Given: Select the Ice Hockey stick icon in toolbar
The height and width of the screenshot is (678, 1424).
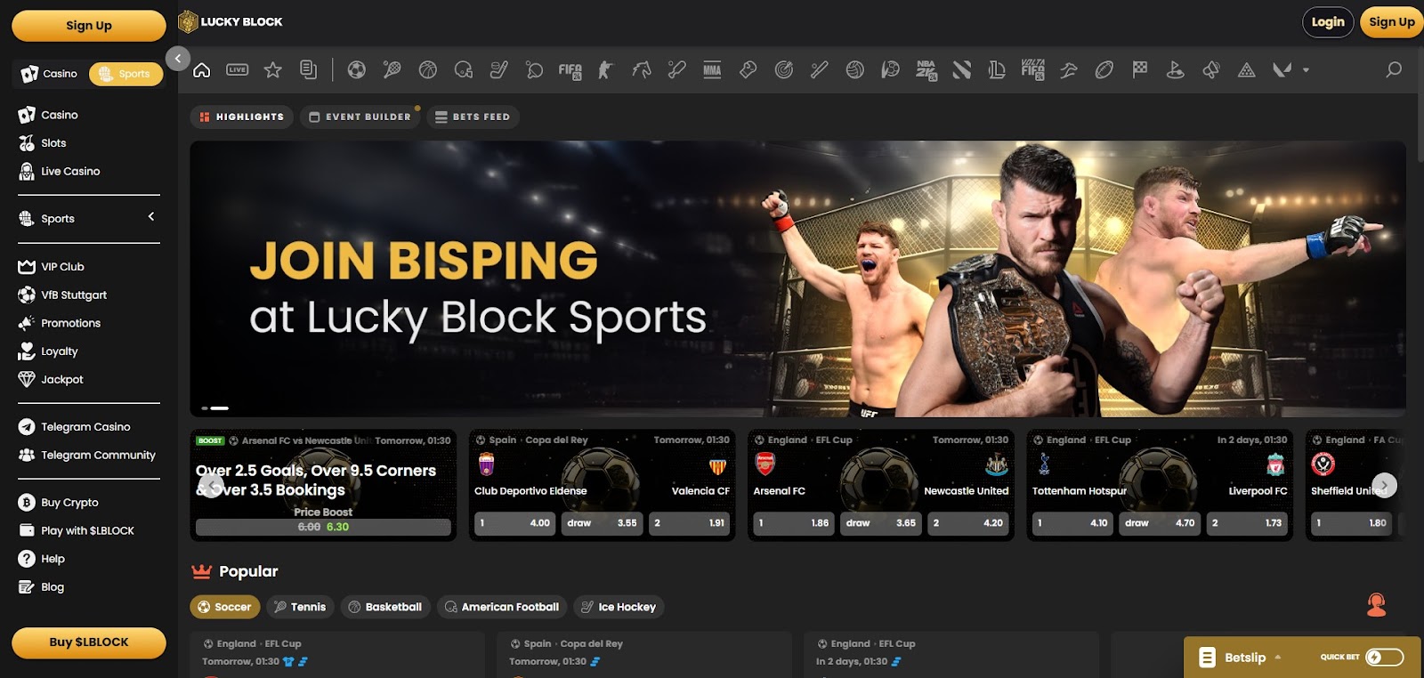Looking at the screenshot, I should click(x=498, y=69).
